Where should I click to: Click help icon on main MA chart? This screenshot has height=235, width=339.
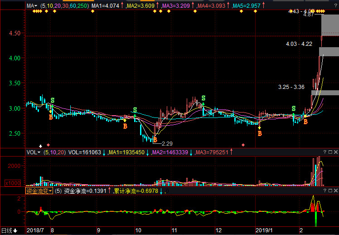[336, 6]
